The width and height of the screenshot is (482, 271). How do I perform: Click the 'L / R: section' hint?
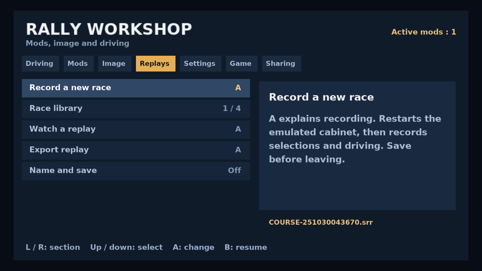point(53,248)
